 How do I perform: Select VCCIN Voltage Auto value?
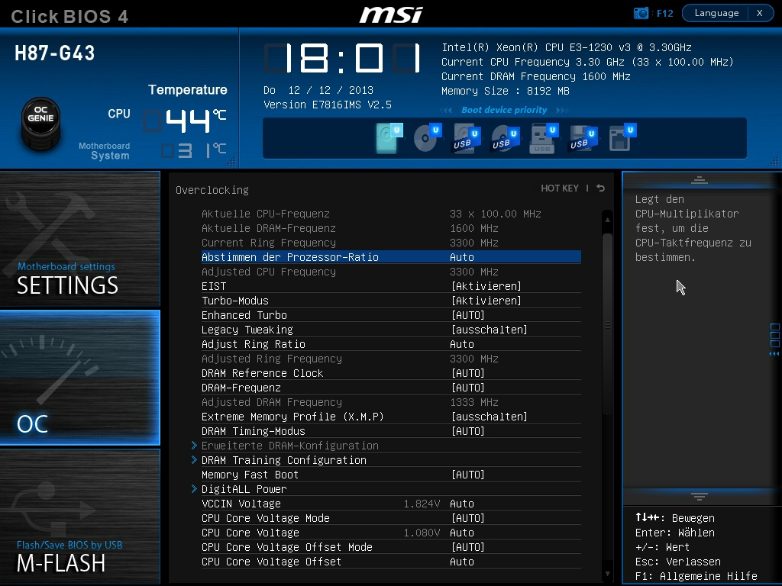click(462, 504)
